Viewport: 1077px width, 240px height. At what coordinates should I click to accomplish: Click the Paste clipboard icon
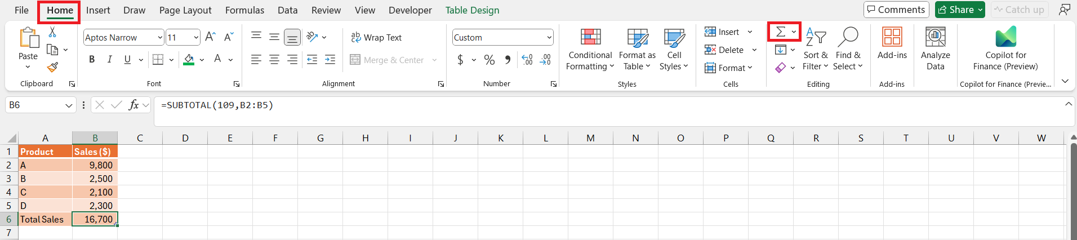28,38
